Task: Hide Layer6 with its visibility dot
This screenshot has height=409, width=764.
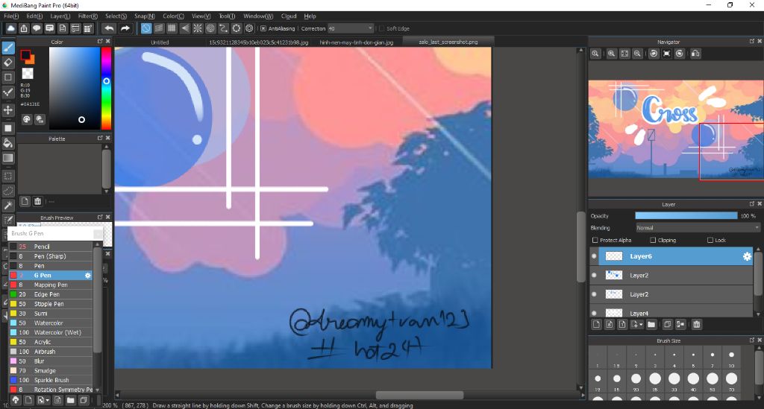Action: [x=594, y=256]
